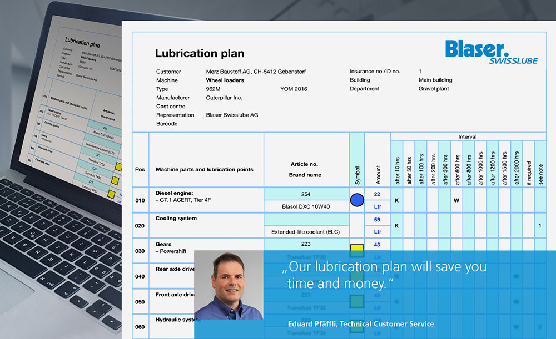Click the 'Cost centre' label

click(171, 106)
